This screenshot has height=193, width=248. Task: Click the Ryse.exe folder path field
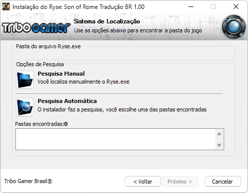click(x=124, y=54)
